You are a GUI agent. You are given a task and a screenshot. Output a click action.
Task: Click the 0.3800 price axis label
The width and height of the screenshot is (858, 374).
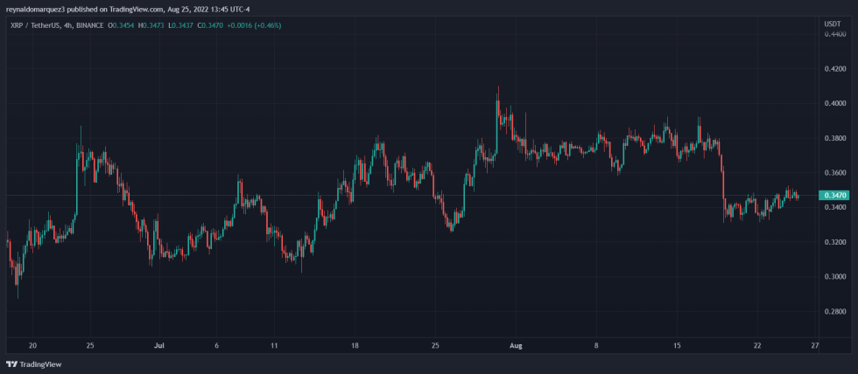[833, 138]
